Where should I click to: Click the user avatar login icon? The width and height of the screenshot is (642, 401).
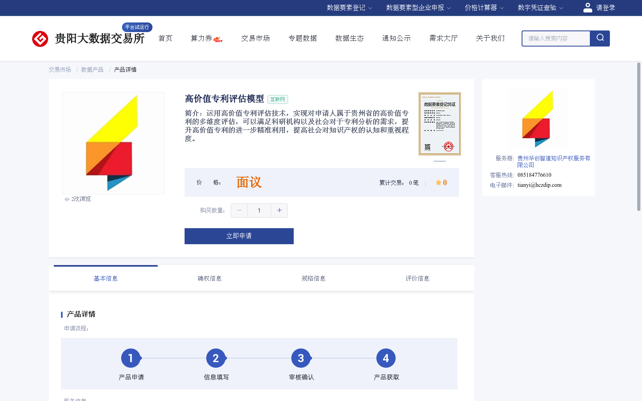coord(587,8)
